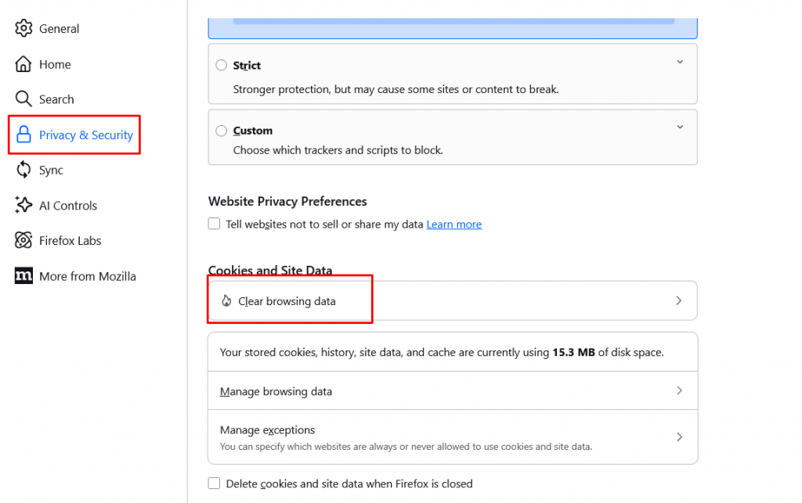Click the Firefox Labs icon
Screen dimensions: 802x503
(x=23, y=241)
